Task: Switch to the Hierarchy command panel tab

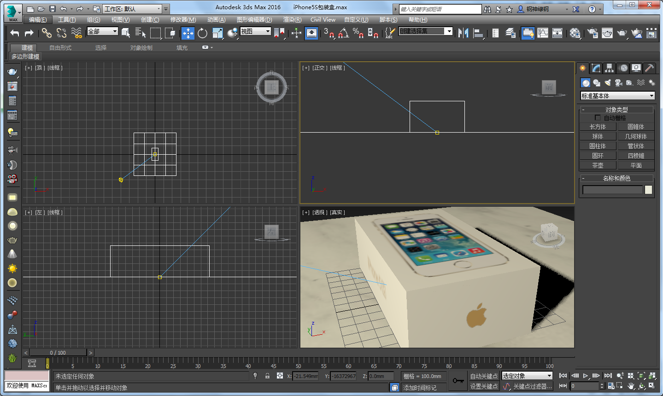Action: tap(610, 68)
